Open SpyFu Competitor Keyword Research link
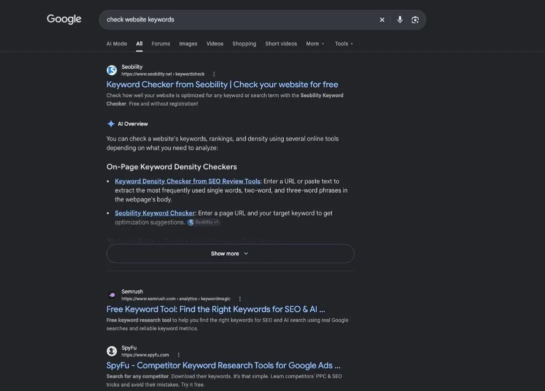Viewport: 545px width, 391px height. click(x=223, y=366)
